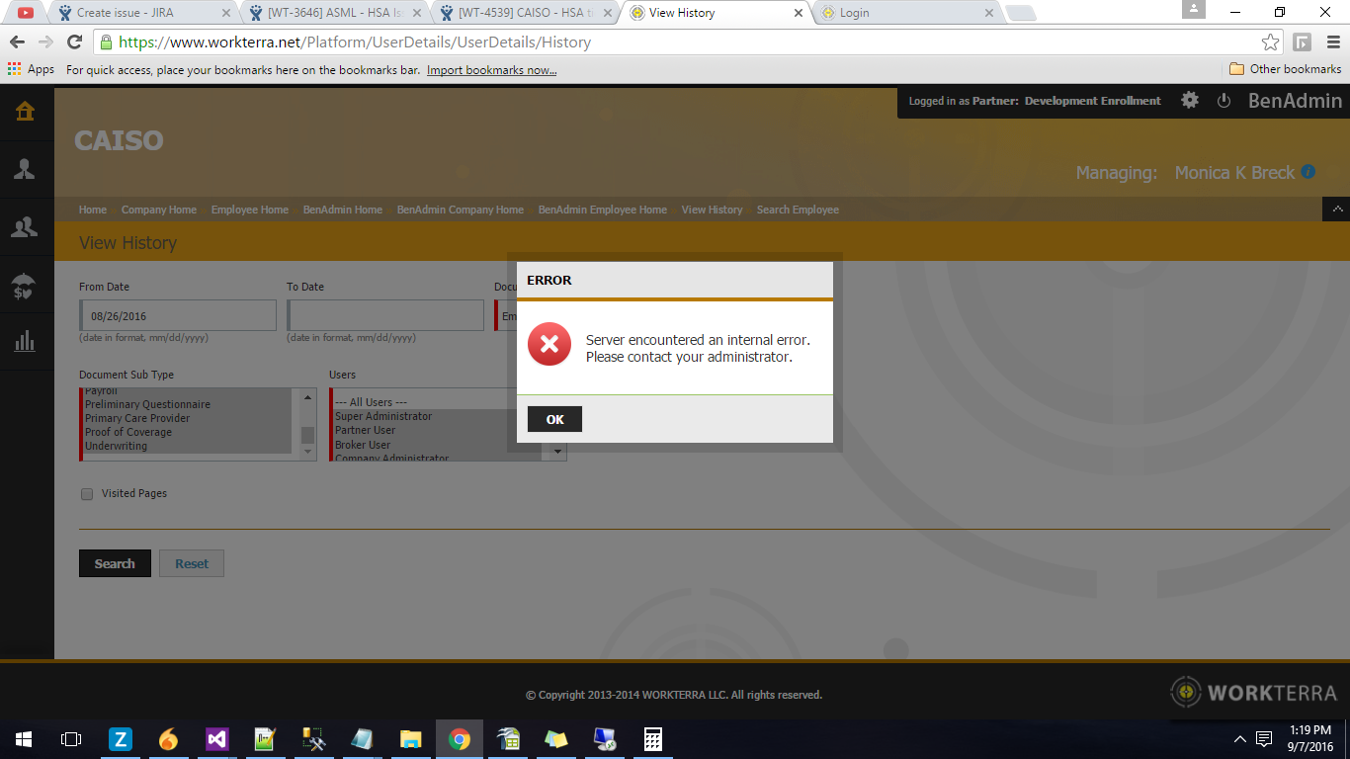1350x759 pixels.
Task: Collapse the header with the chevron button
Action: click(1336, 210)
